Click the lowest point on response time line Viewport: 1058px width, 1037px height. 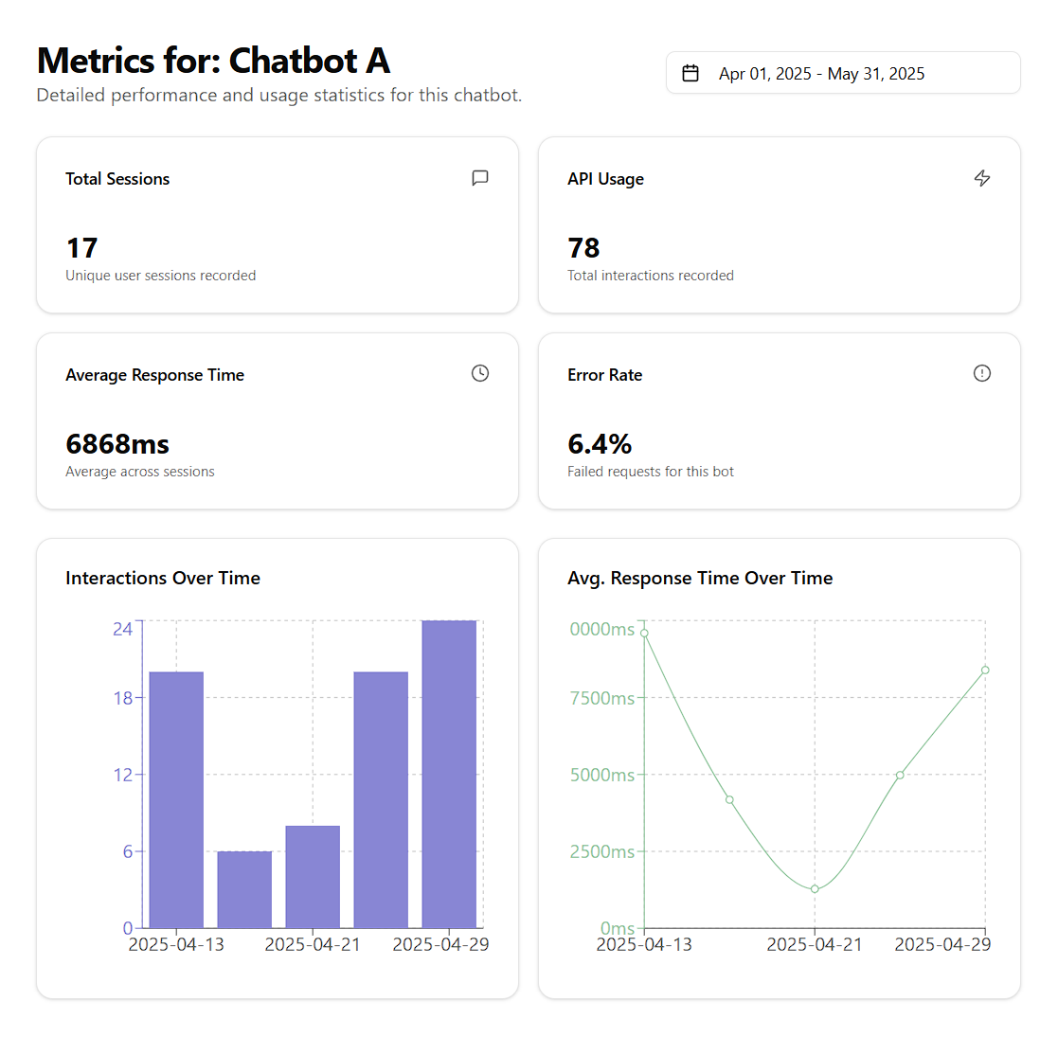point(815,889)
